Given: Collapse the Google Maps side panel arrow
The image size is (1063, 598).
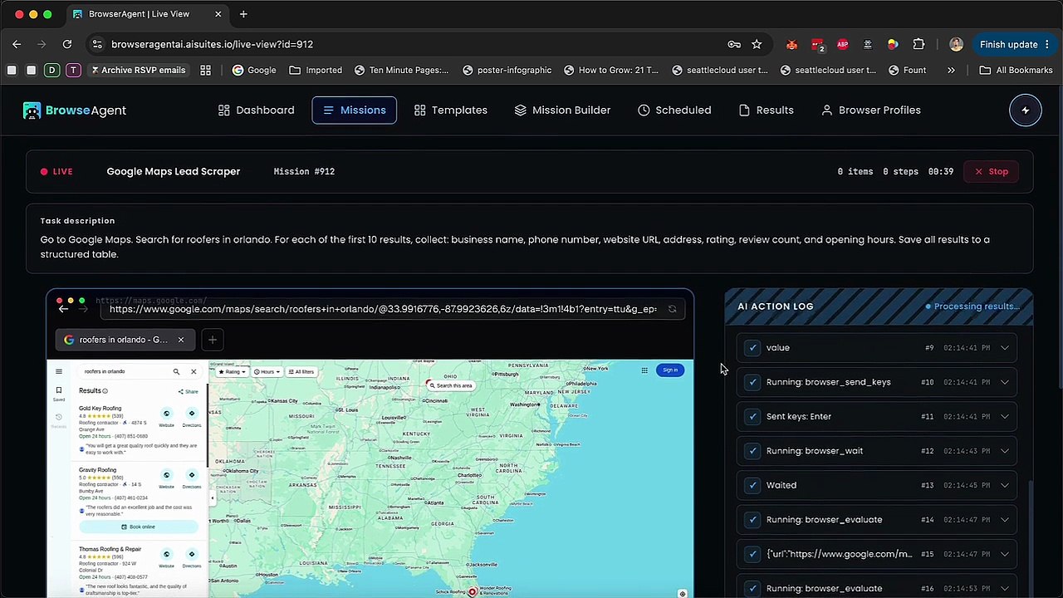Looking at the screenshot, I should 212,498.
